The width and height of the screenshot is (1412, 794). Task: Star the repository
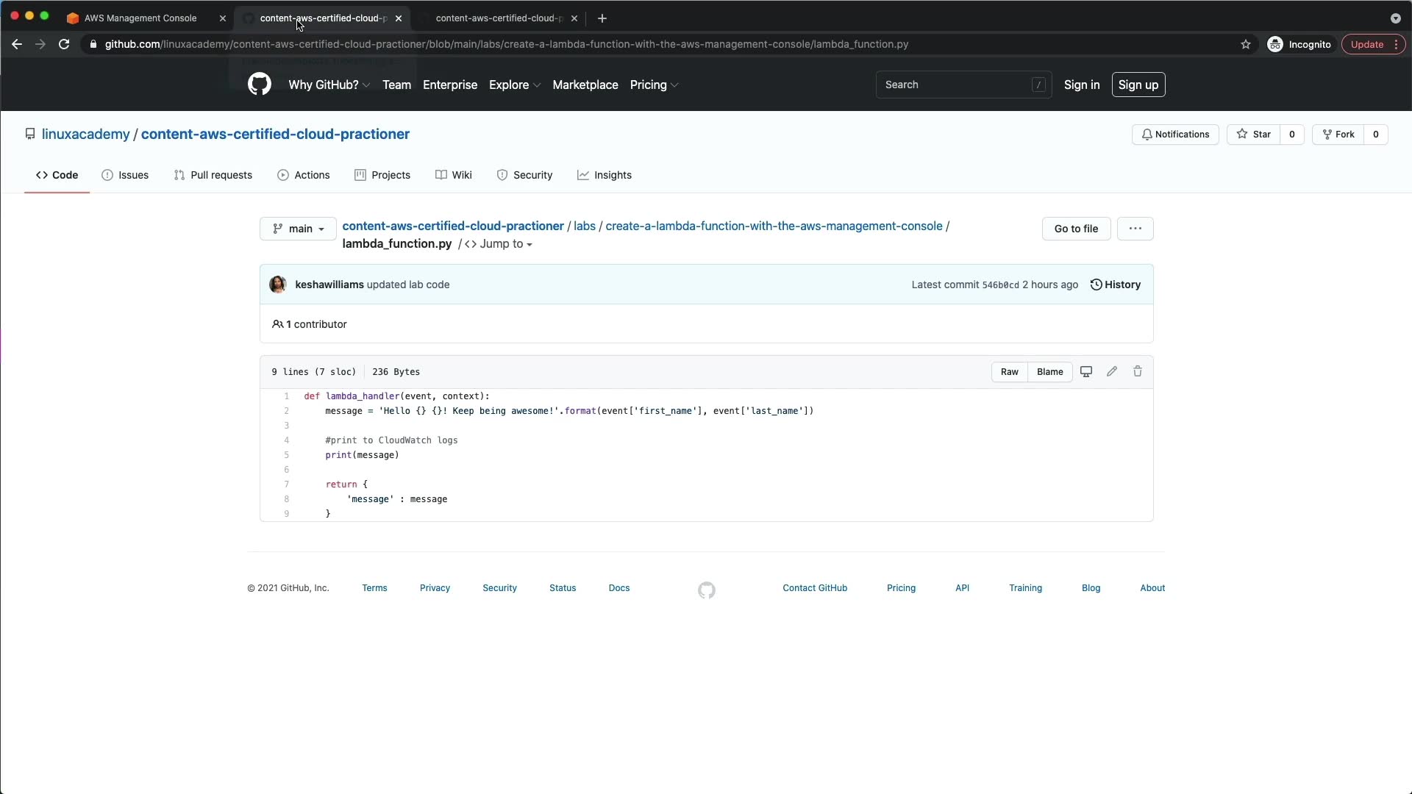click(1254, 135)
